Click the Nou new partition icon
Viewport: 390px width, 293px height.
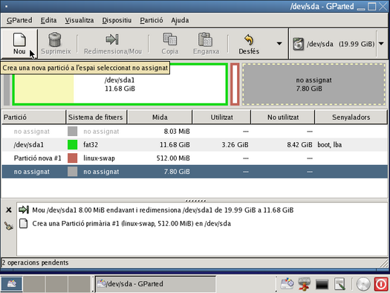coord(19,40)
